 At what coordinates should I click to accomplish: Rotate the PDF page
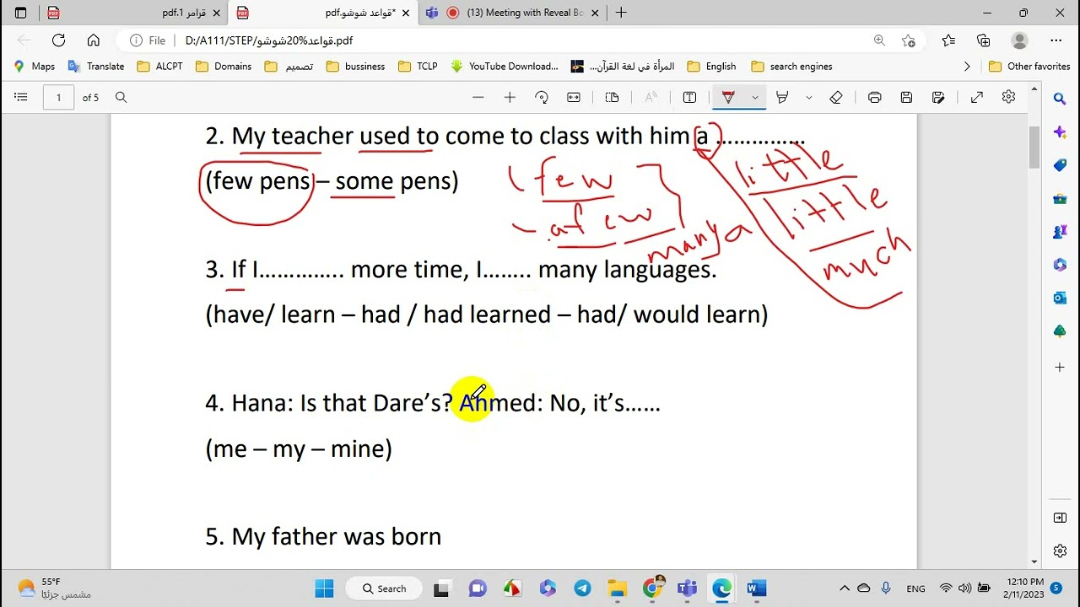[x=542, y=98]
